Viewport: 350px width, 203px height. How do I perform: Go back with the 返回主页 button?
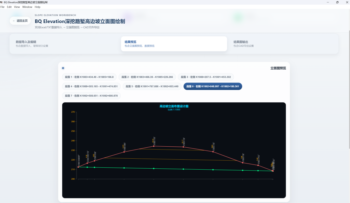coord(20,21)
